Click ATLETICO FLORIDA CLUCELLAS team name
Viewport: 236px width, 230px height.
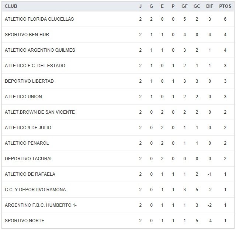click(x=39, y=19)
